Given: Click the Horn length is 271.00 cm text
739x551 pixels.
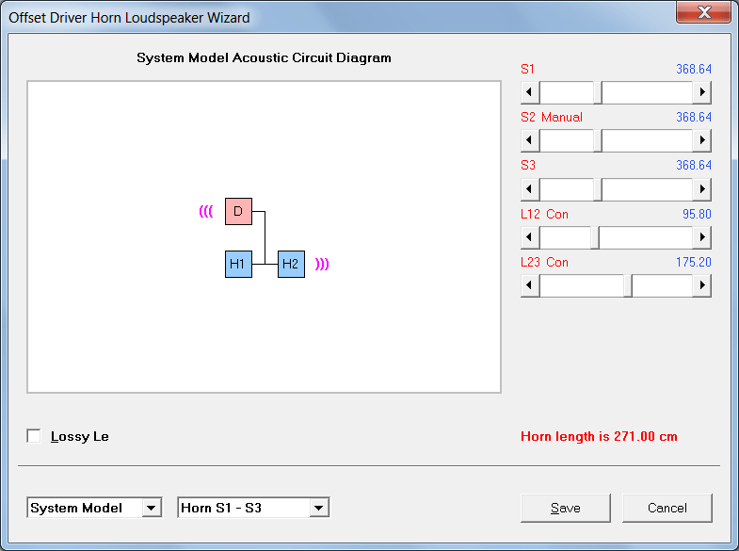Looking at the screenshot, I should 599,436.
